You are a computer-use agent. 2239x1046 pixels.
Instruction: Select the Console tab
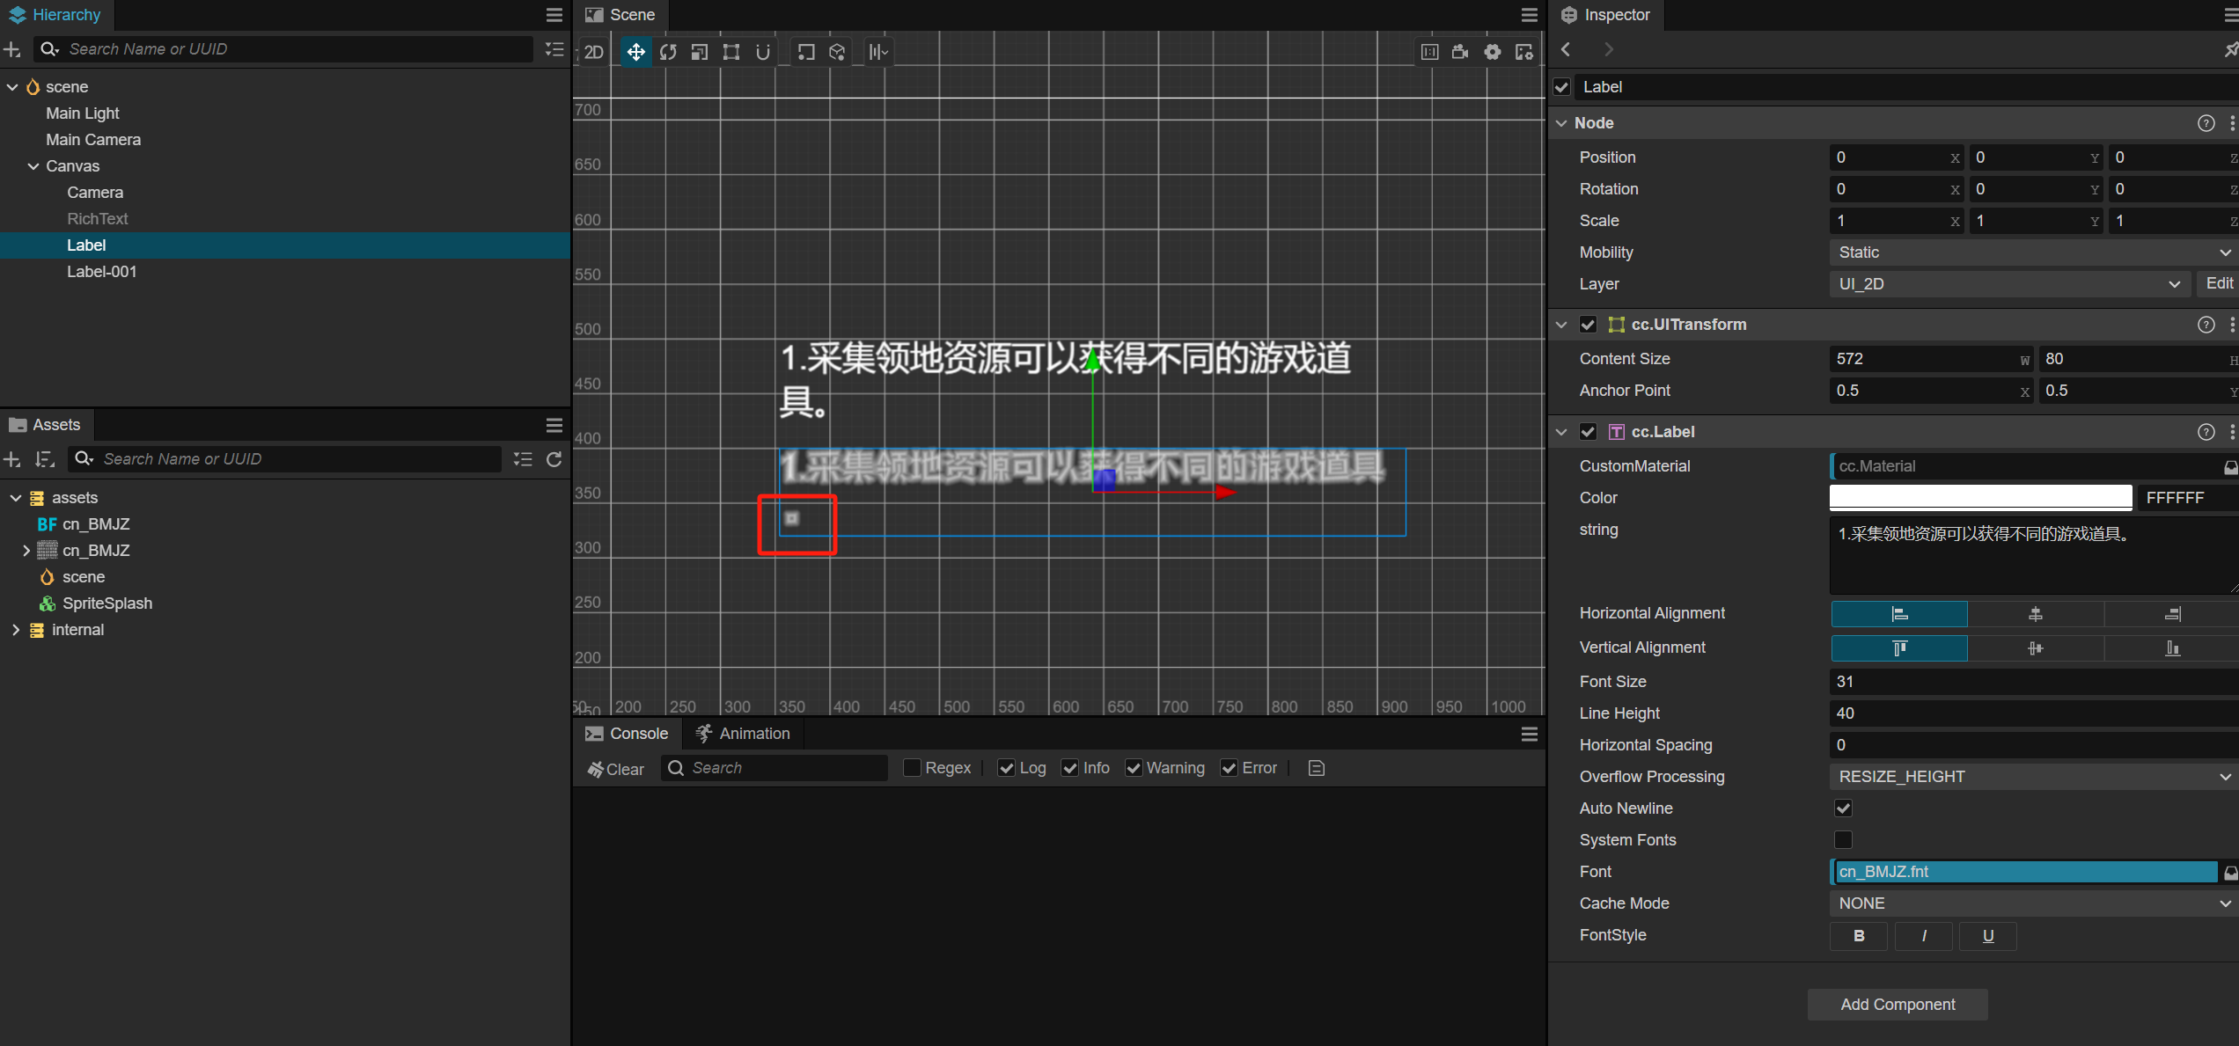[627, 734]
